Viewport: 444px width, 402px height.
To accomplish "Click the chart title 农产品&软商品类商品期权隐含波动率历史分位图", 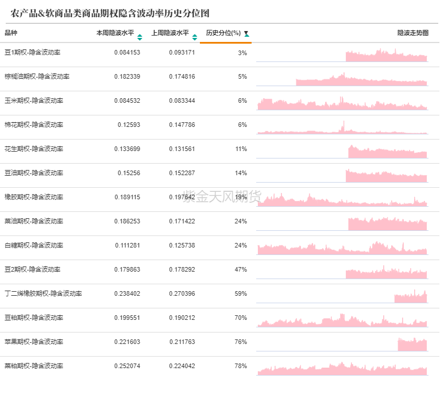I will click(x=110, y=13).
